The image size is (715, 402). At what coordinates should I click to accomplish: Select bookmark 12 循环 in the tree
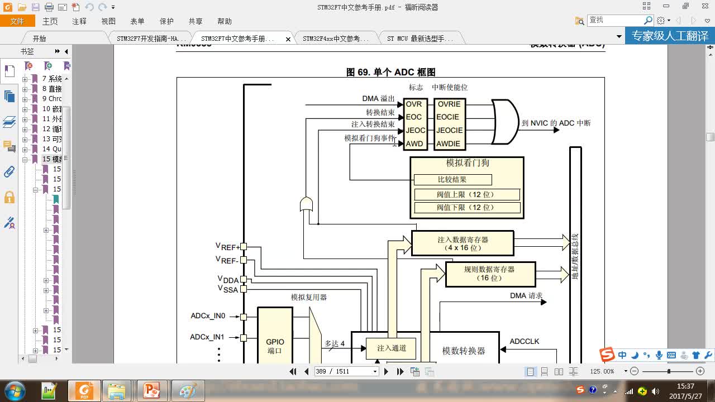tap(51, 129)
